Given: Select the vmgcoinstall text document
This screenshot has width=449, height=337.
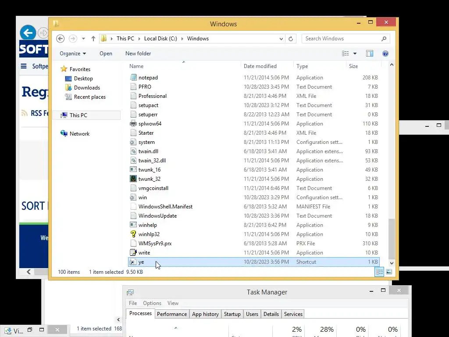Looking at the screenshot, I should click(x=253, y=188).
